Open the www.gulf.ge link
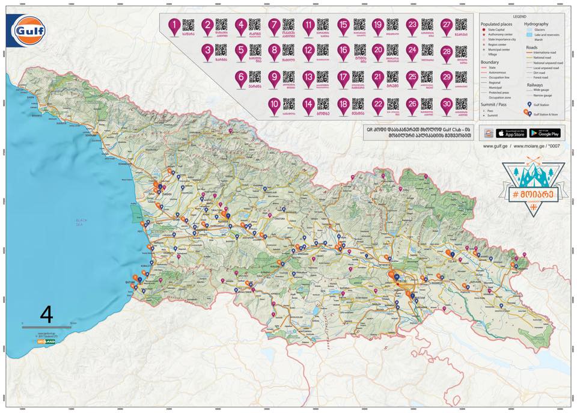 (x=495, y=146)
